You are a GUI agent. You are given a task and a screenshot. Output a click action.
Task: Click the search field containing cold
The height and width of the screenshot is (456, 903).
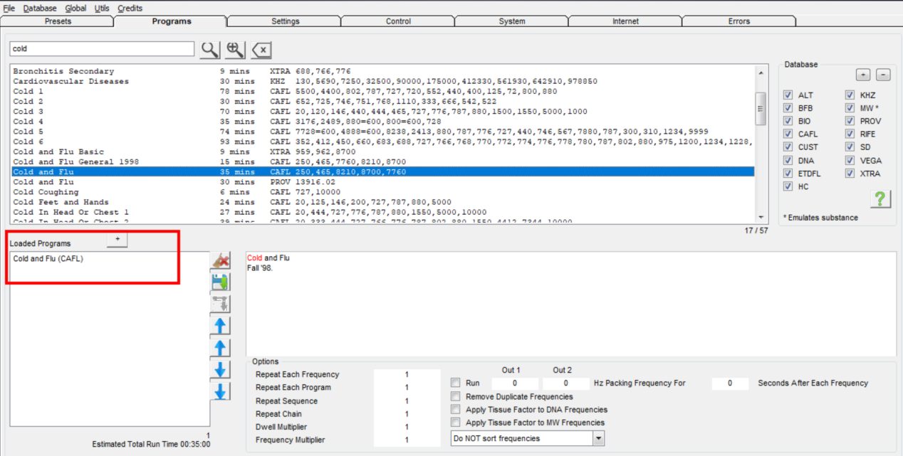point(102,49)
